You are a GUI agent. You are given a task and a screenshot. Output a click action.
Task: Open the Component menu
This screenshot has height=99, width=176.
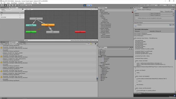[x=21, y=3]
